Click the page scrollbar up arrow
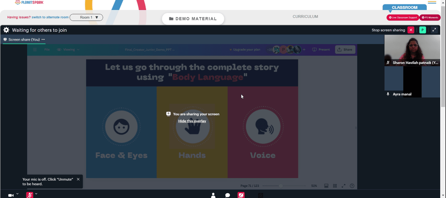The image size is (446, 198). (443, 2)
